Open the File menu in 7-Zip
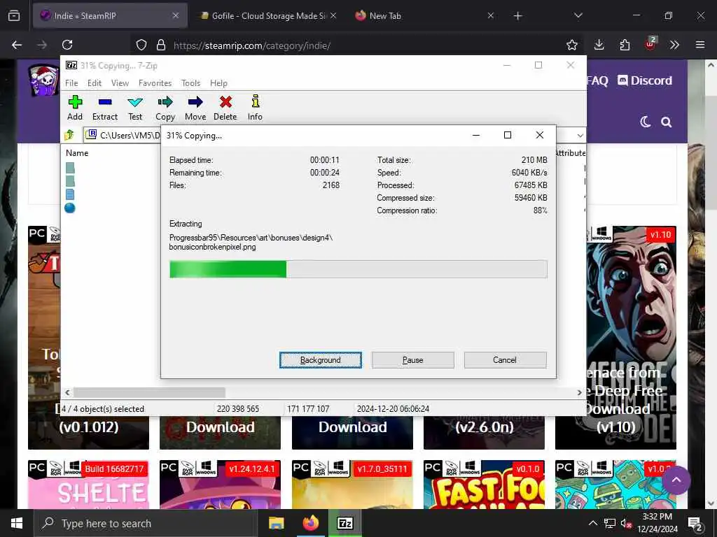The image size is (717, 537). [71, 83]
